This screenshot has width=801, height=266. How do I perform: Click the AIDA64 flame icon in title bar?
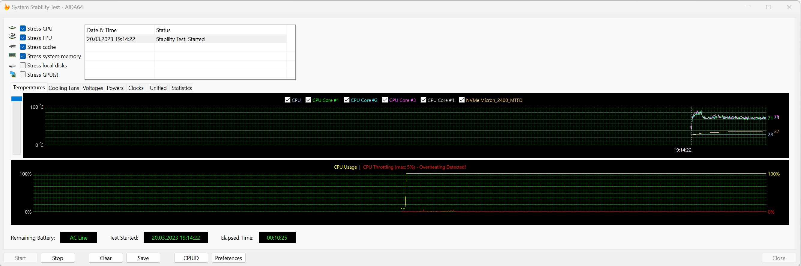pos(7,7)
